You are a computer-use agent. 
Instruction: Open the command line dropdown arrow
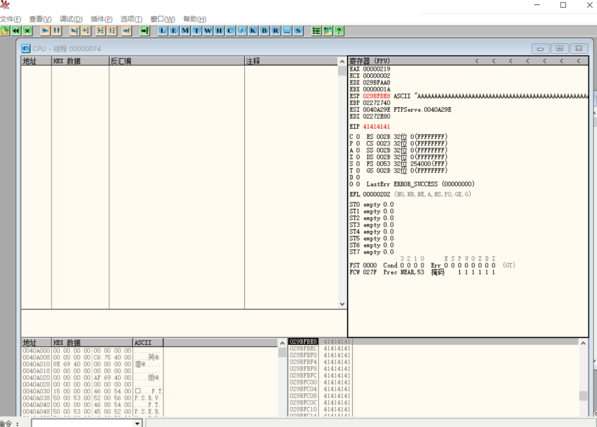(x=137, y=424)
